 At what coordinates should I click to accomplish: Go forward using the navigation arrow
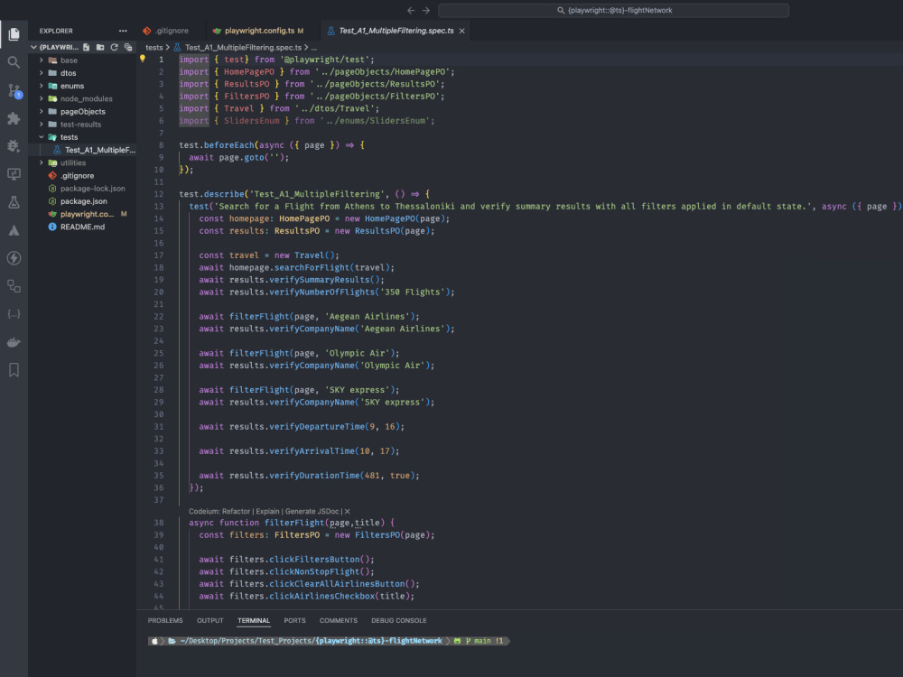(x=426, y=10)
